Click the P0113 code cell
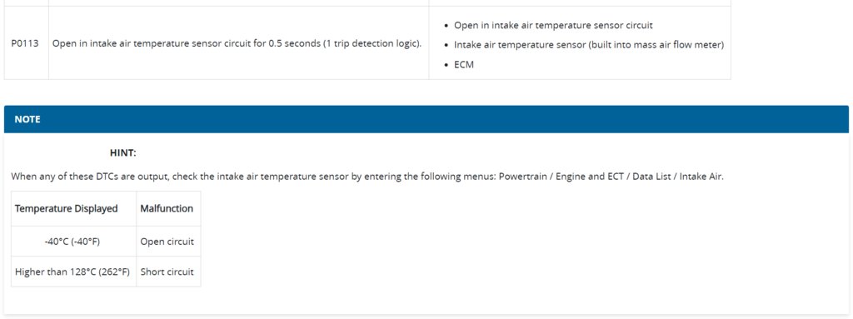This screenshot has width=853, height=319. (26, 43)
